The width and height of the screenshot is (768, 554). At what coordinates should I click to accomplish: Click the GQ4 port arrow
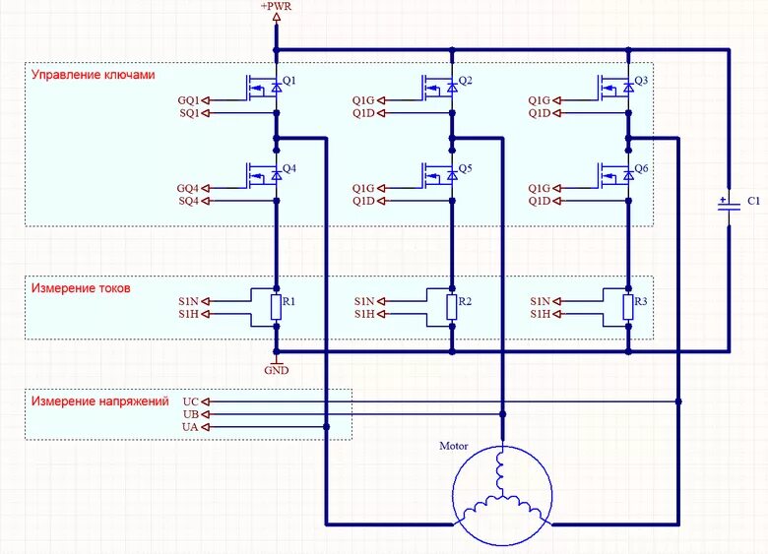[x=206, y=188]
